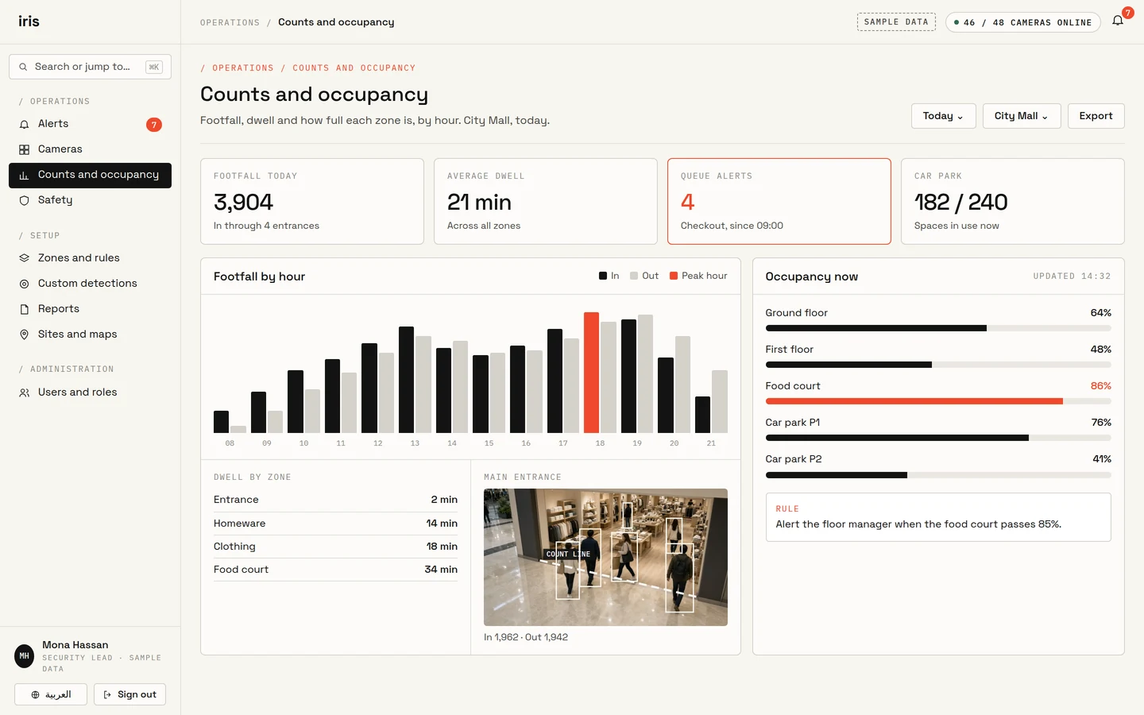This screenshot has width=1144, height=715.
Task: Switch language to Arabic
Action: pyautogui.click(x=51, y=694)
